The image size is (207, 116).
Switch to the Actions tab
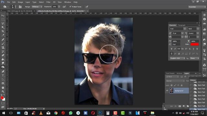pos(180,73)
